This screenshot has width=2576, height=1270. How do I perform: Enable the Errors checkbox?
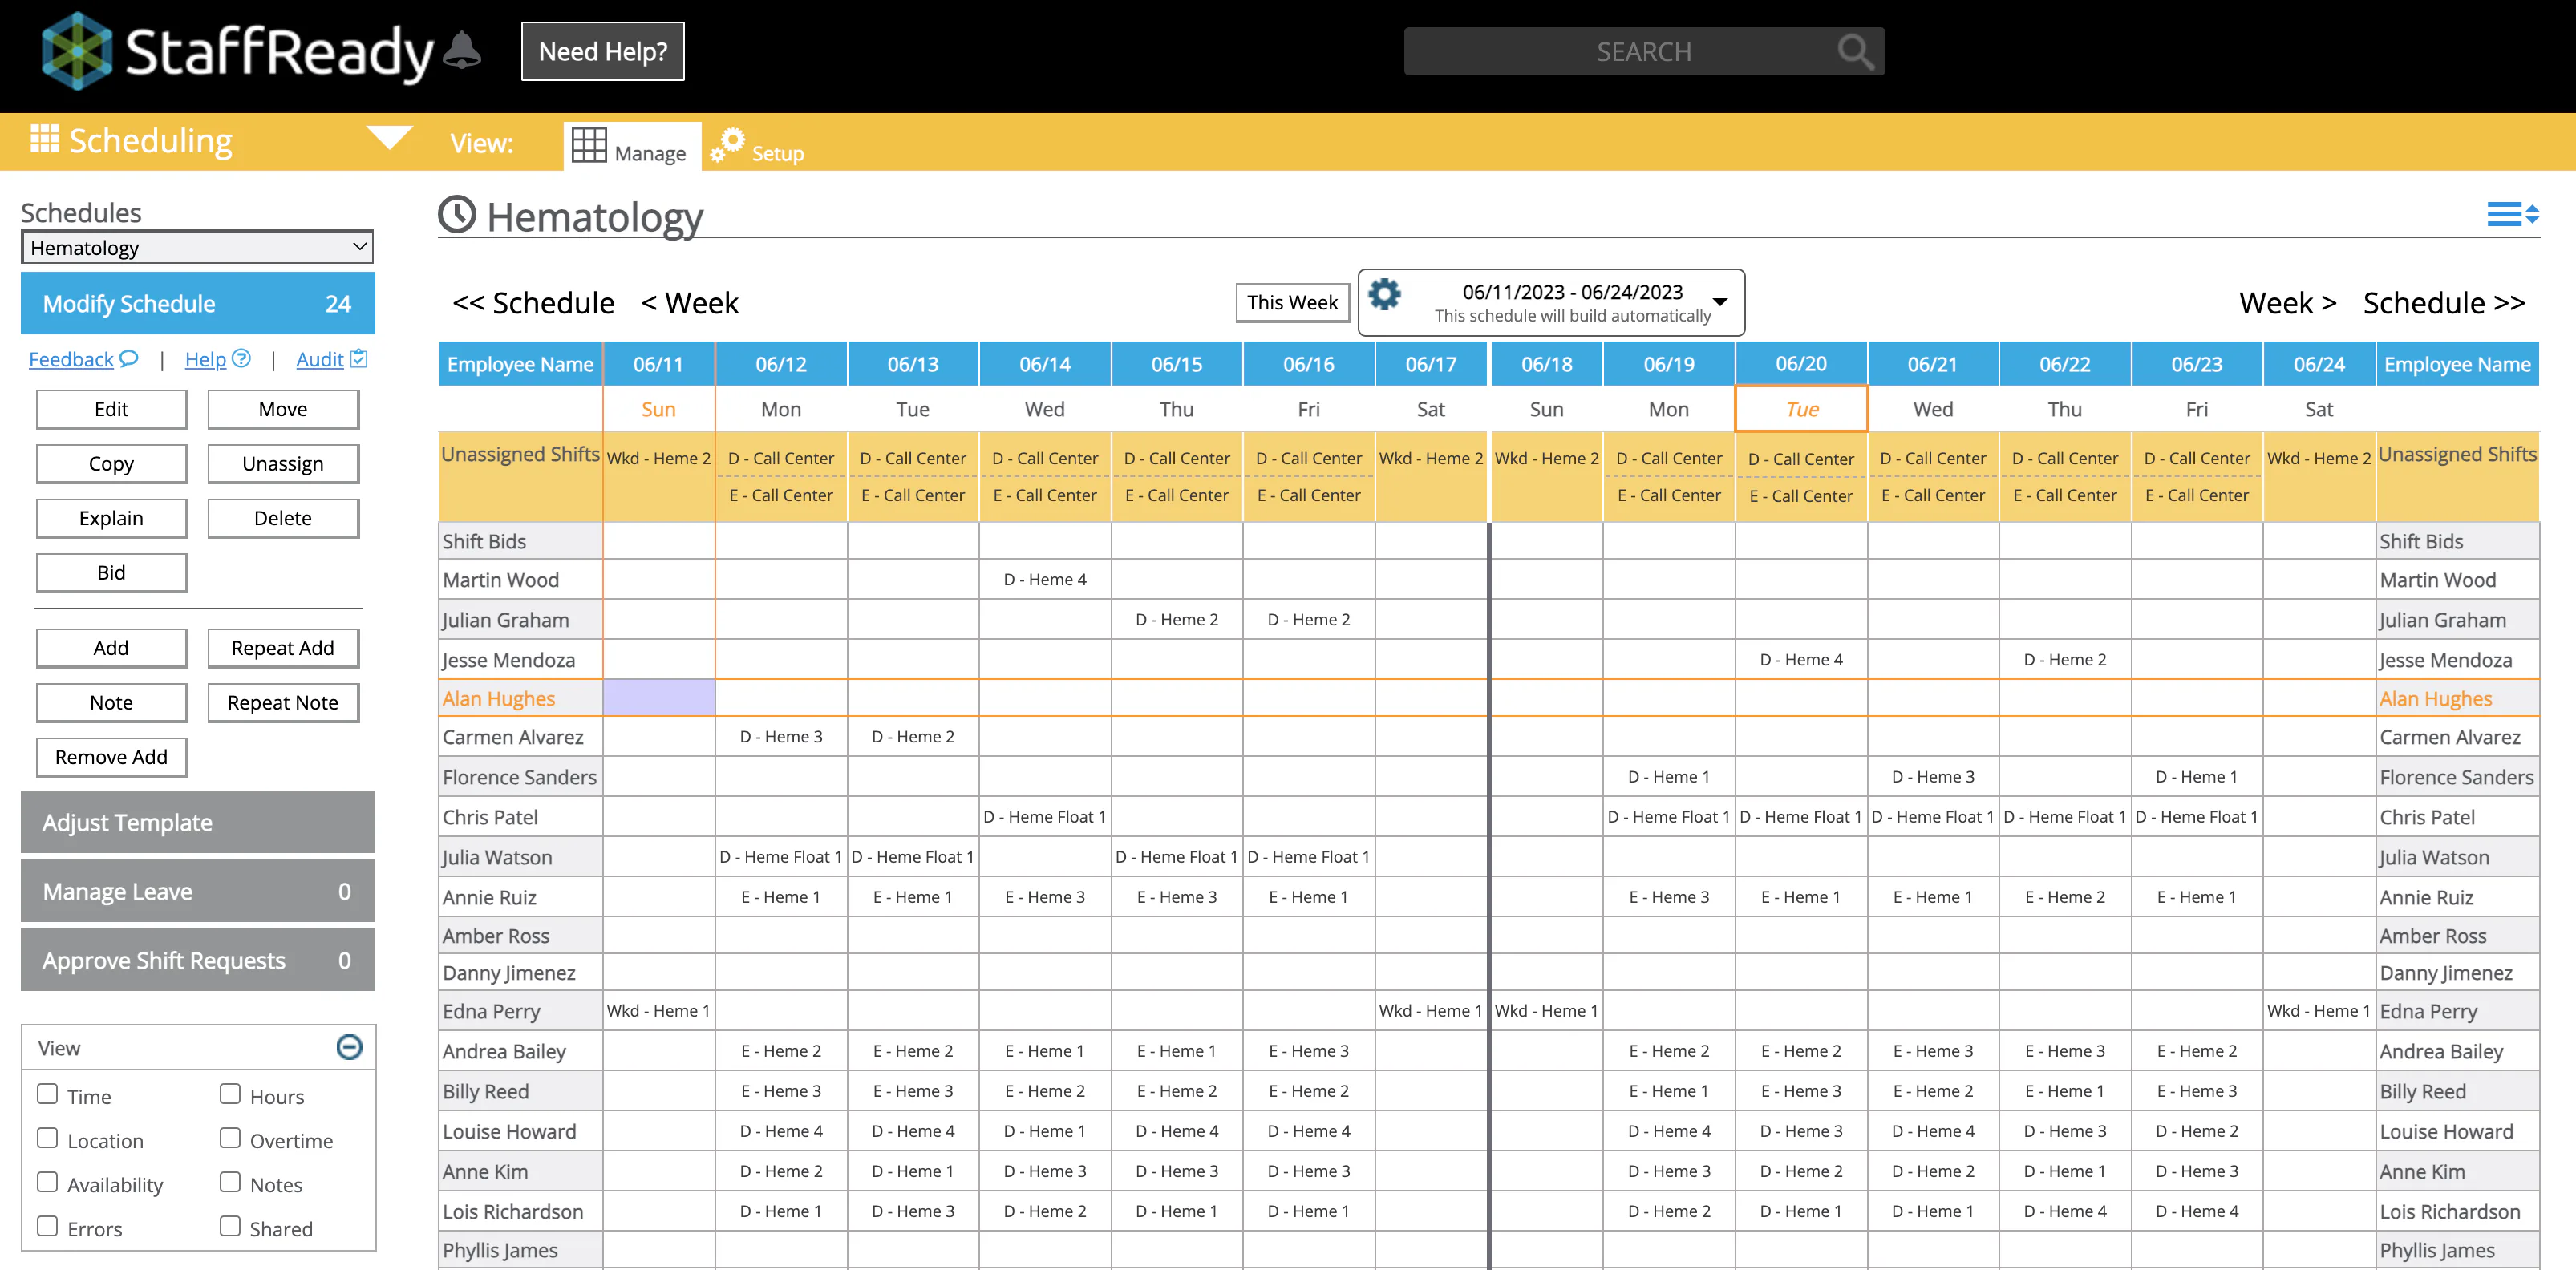click(x=47, y=1226)
